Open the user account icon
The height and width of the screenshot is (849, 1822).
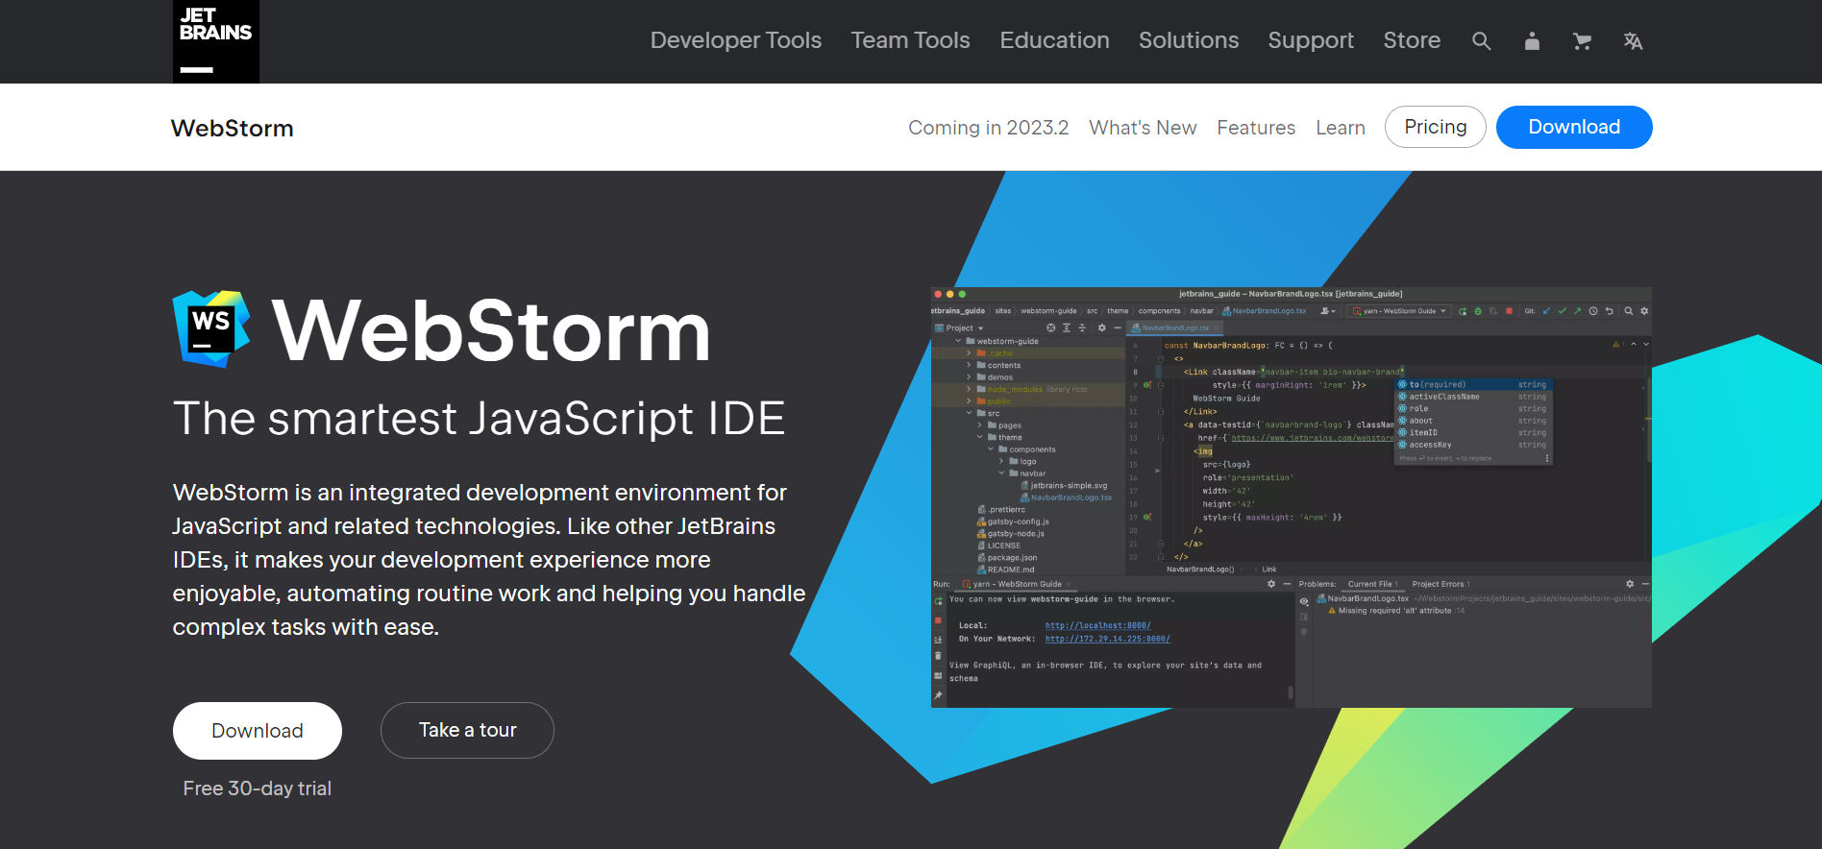[x=1532, y=41]
